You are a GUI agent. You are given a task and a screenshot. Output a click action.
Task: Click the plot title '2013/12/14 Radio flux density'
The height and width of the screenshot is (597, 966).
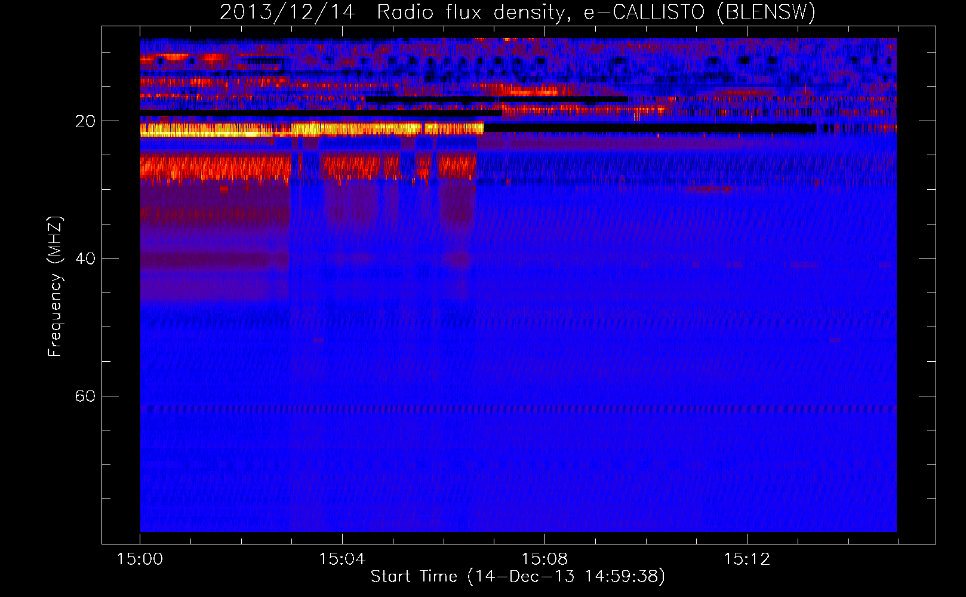[518, 12]
